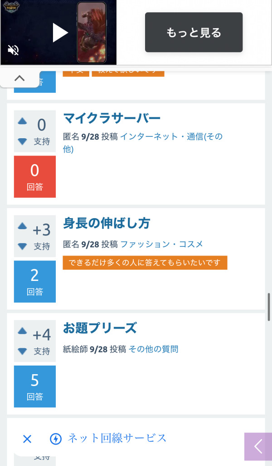The width and height of the screenshot is (272, 466).
Task: Close the bottom ネット回線サービス banner
Action: pos(27,439)
